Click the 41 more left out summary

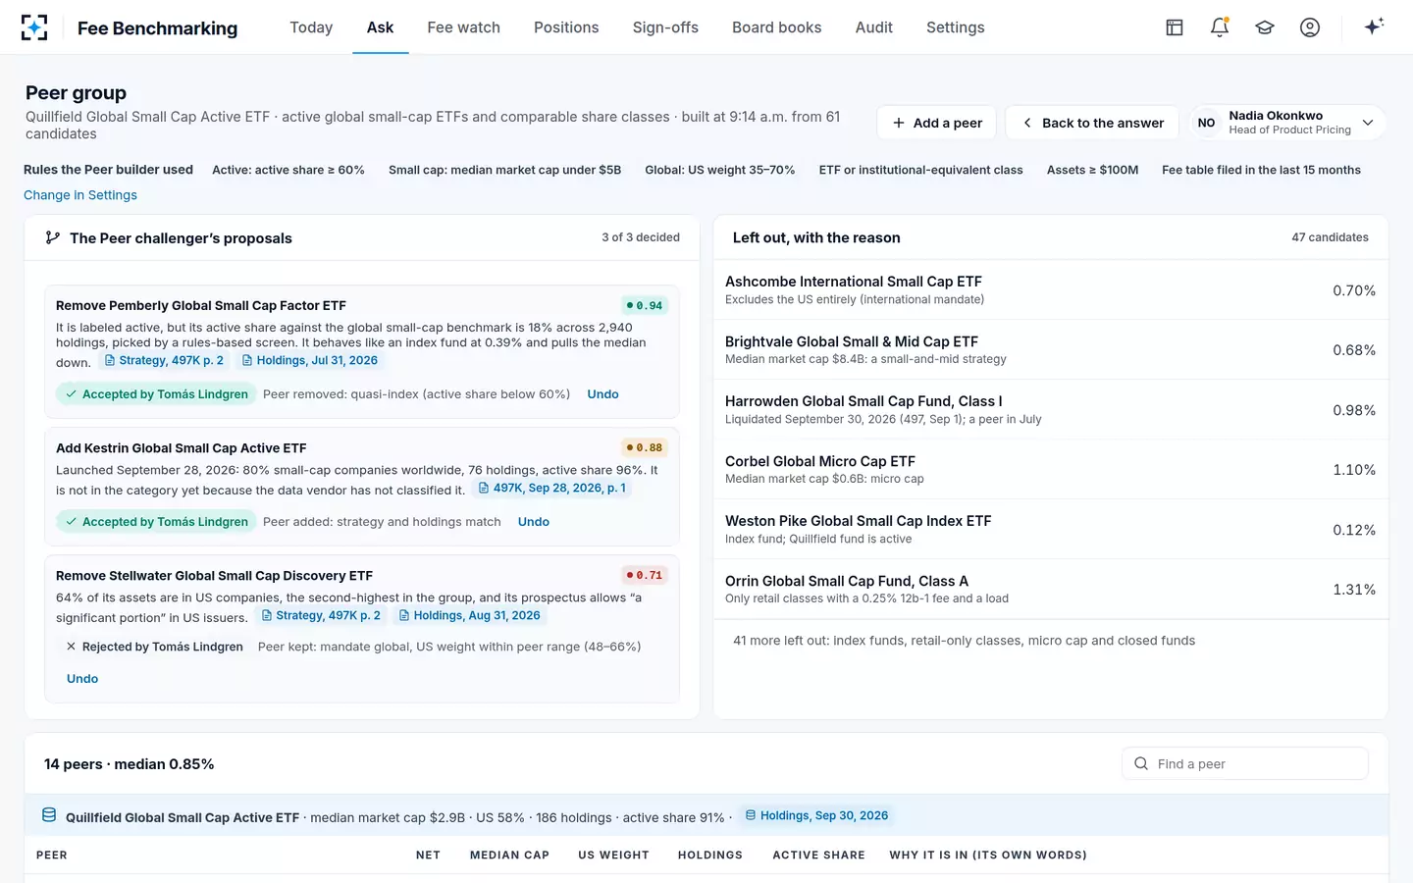[x=964, y=641]
